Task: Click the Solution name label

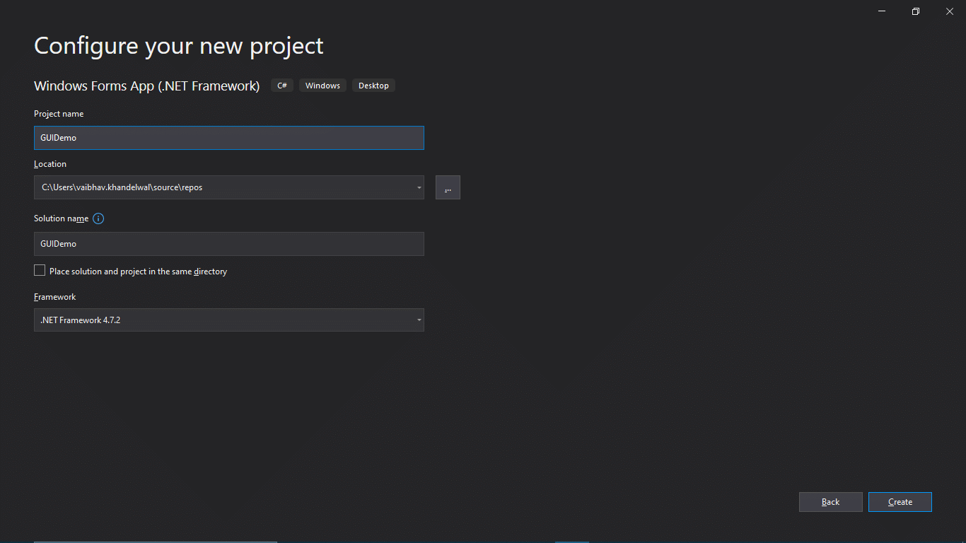Action: (60, 218)
